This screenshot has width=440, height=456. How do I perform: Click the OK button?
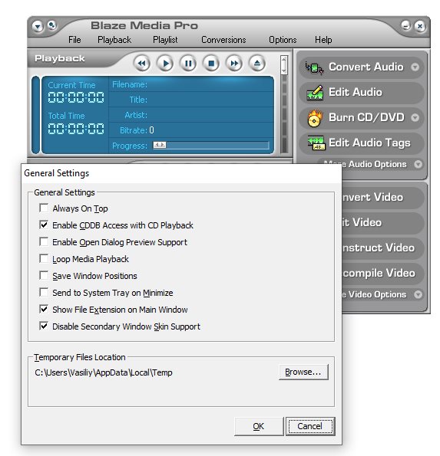(259, 426)
